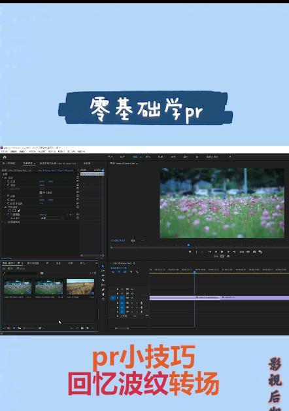Click Mark In in the Program monitor

[196, 252]
